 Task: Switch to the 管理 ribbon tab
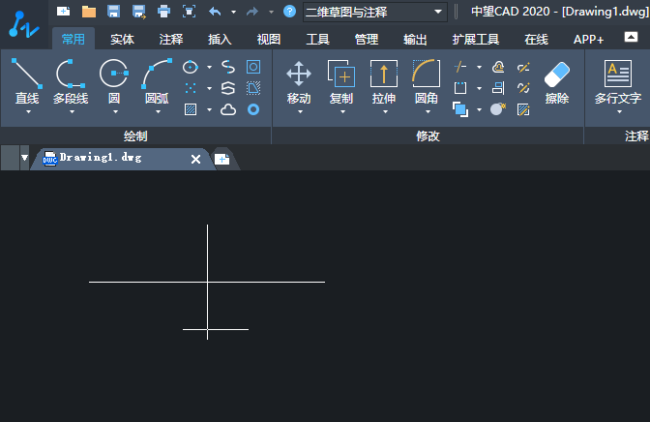point(367,40)
